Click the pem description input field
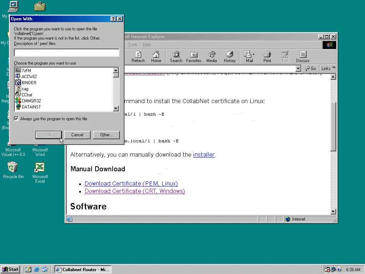The image size is (365, 274). coord(67,53)
